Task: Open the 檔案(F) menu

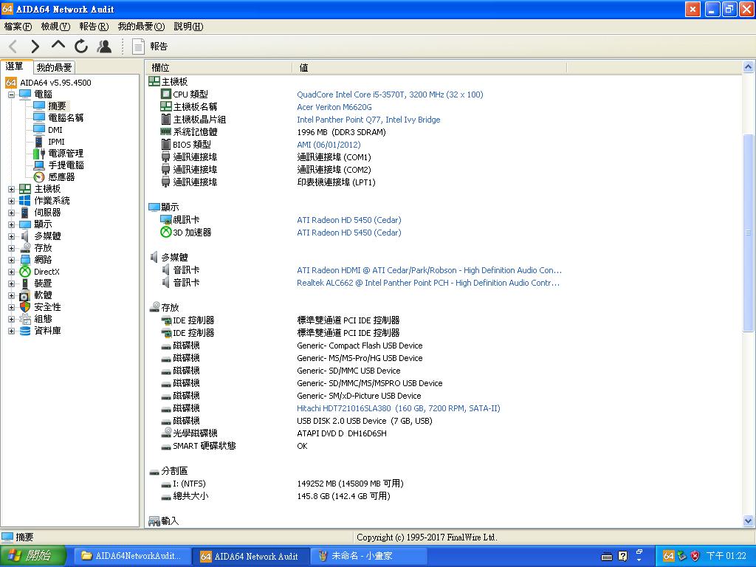Action: 18,27
